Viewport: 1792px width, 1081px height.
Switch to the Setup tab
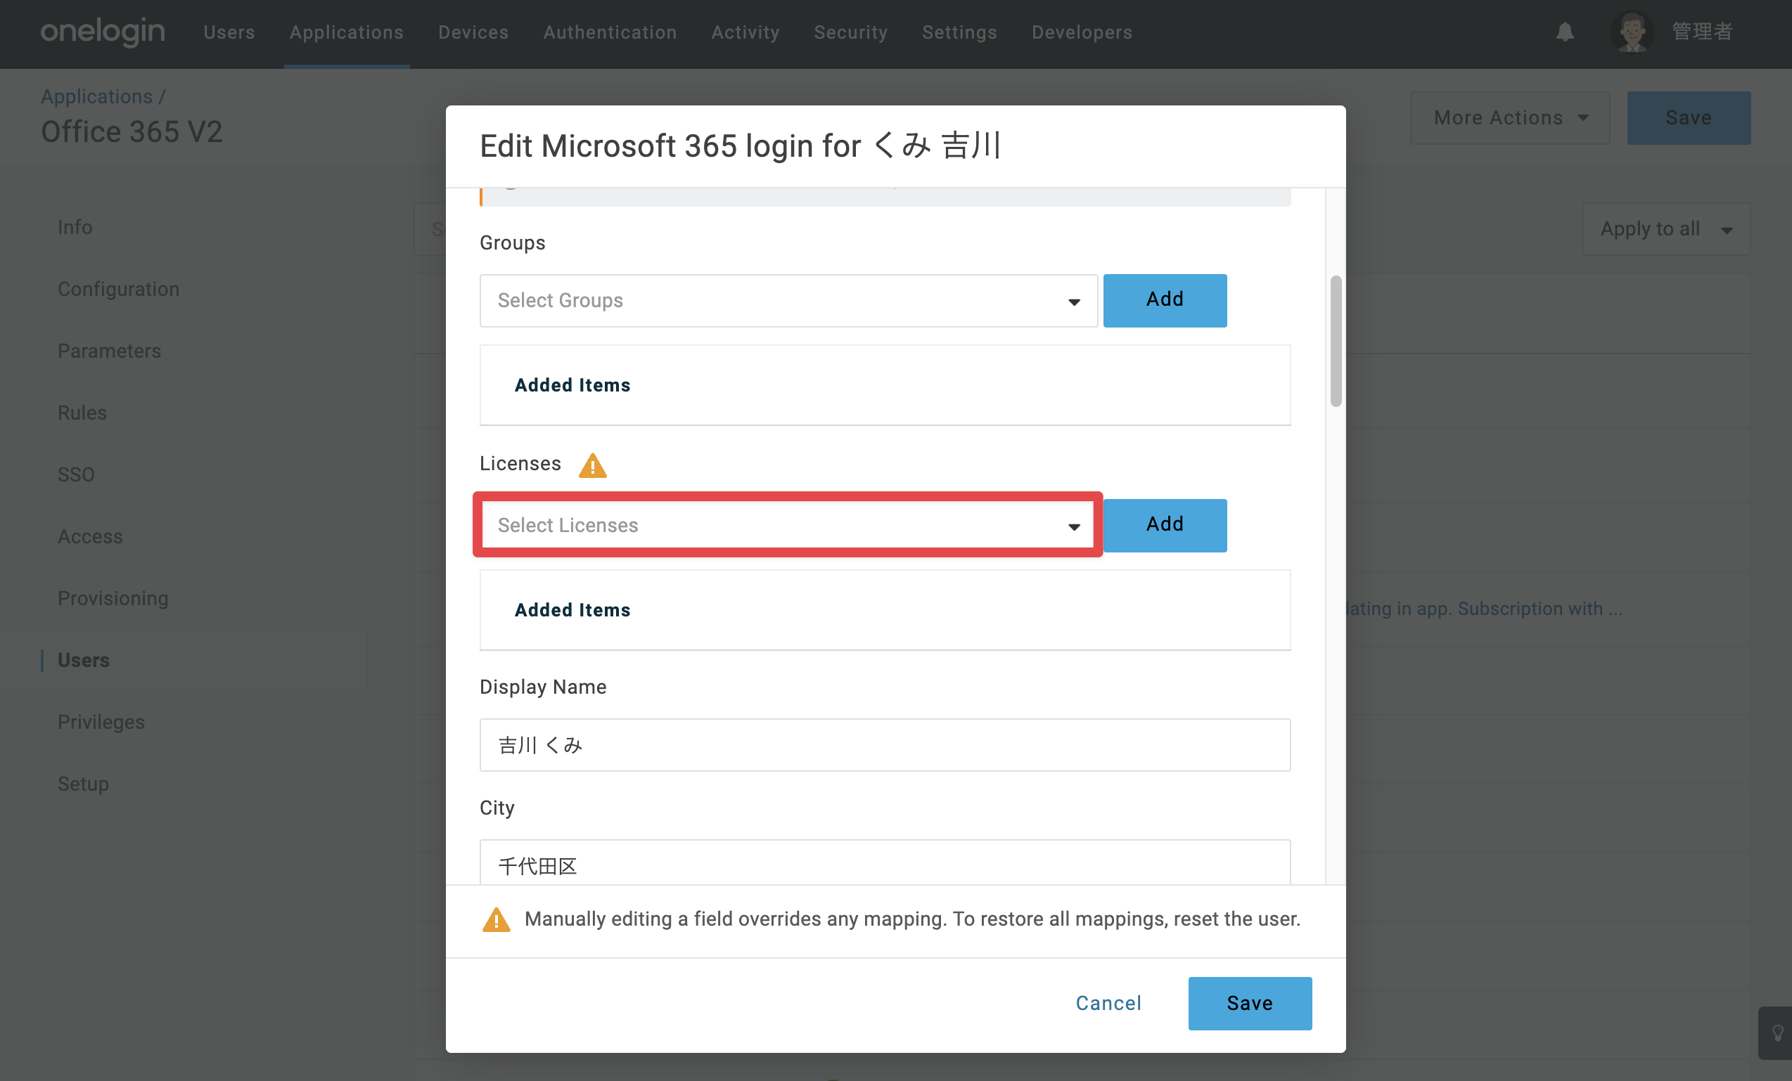pyautogui.click(x=84, y=784)
